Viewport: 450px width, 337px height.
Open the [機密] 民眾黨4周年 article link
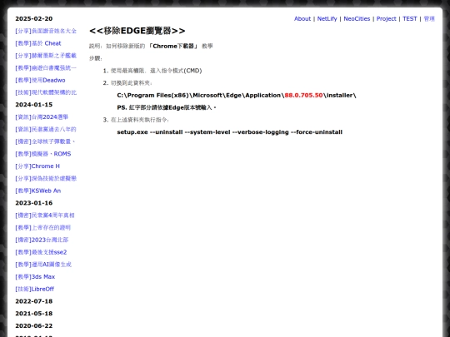click(45, 216)
